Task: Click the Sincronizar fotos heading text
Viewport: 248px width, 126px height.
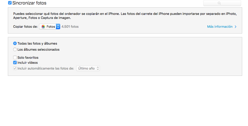Action: [29, 3]
